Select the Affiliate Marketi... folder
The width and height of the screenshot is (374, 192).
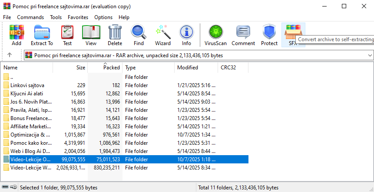click(x=30, y=126)
